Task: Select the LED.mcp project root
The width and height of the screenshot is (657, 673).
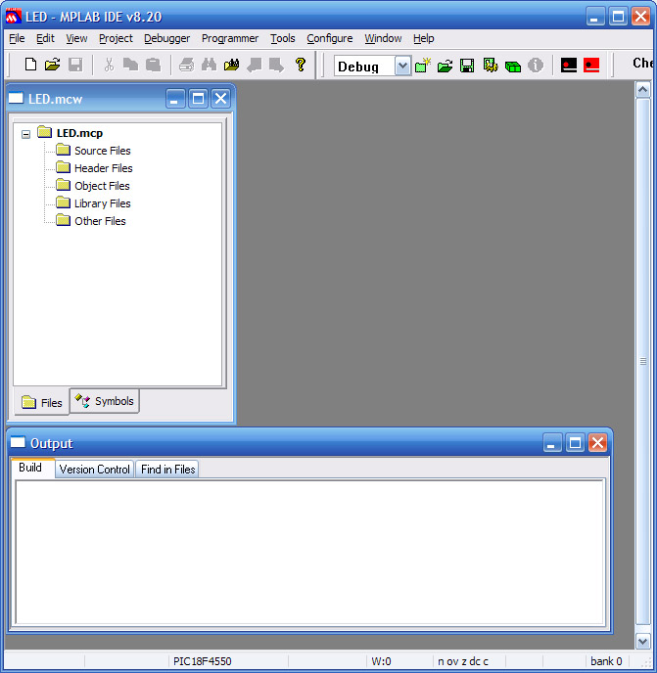Action: pyautogui.click(x=79, y=133)
